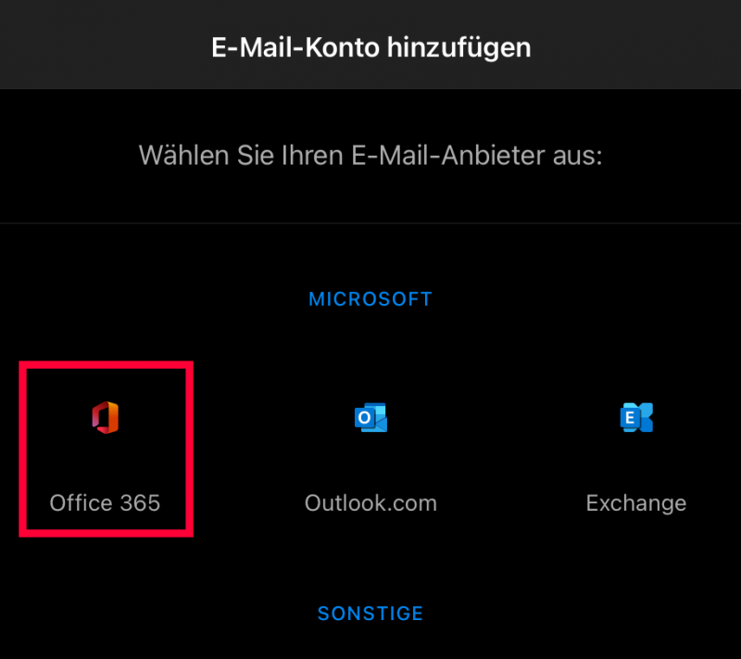Click the provider chooser prompt text
Viewport: 741px width, 659px height.
pos(370,156)
